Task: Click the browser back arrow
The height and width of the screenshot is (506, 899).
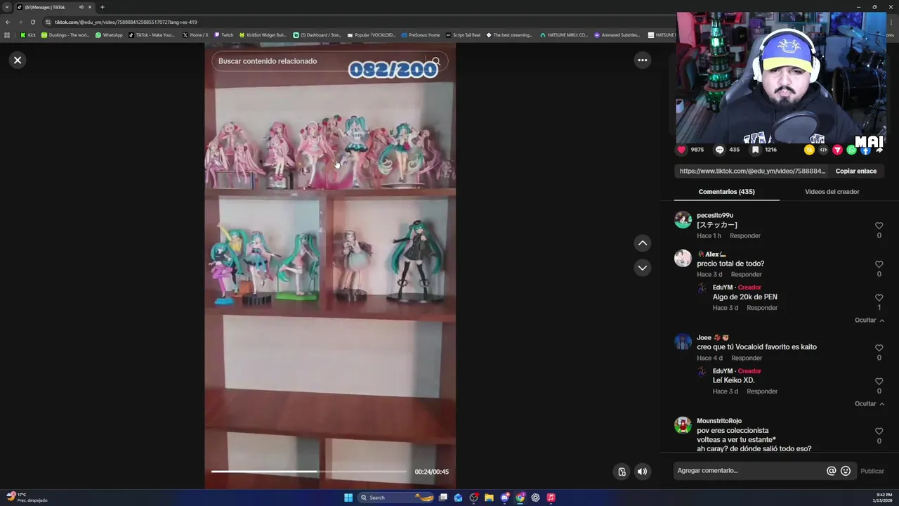Action: coord(8,22)
